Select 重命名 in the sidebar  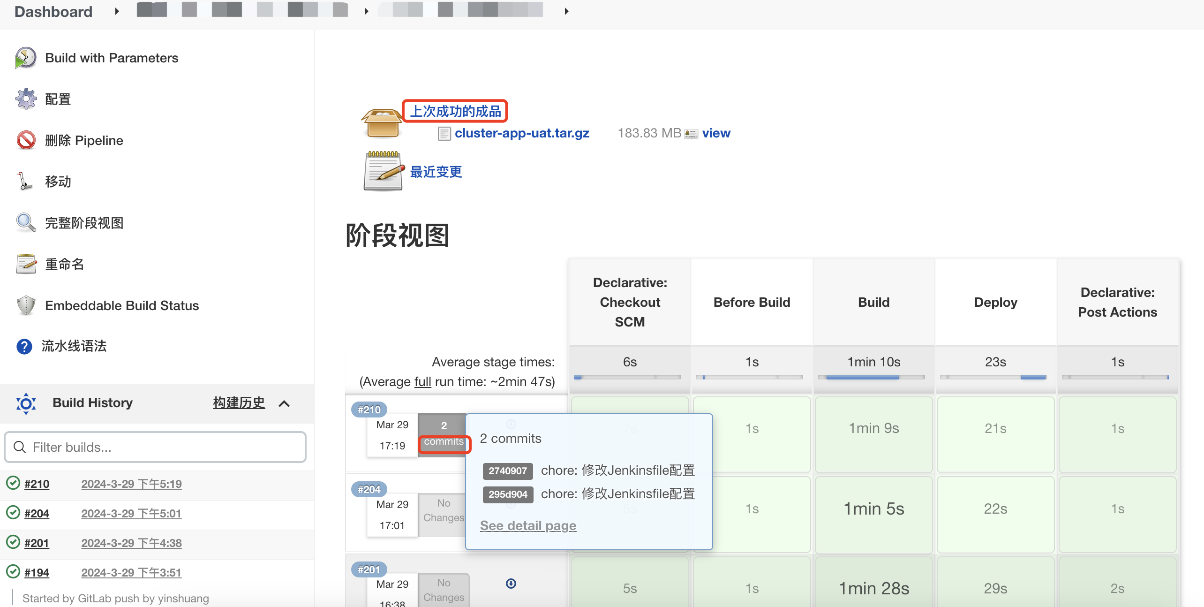64,264
